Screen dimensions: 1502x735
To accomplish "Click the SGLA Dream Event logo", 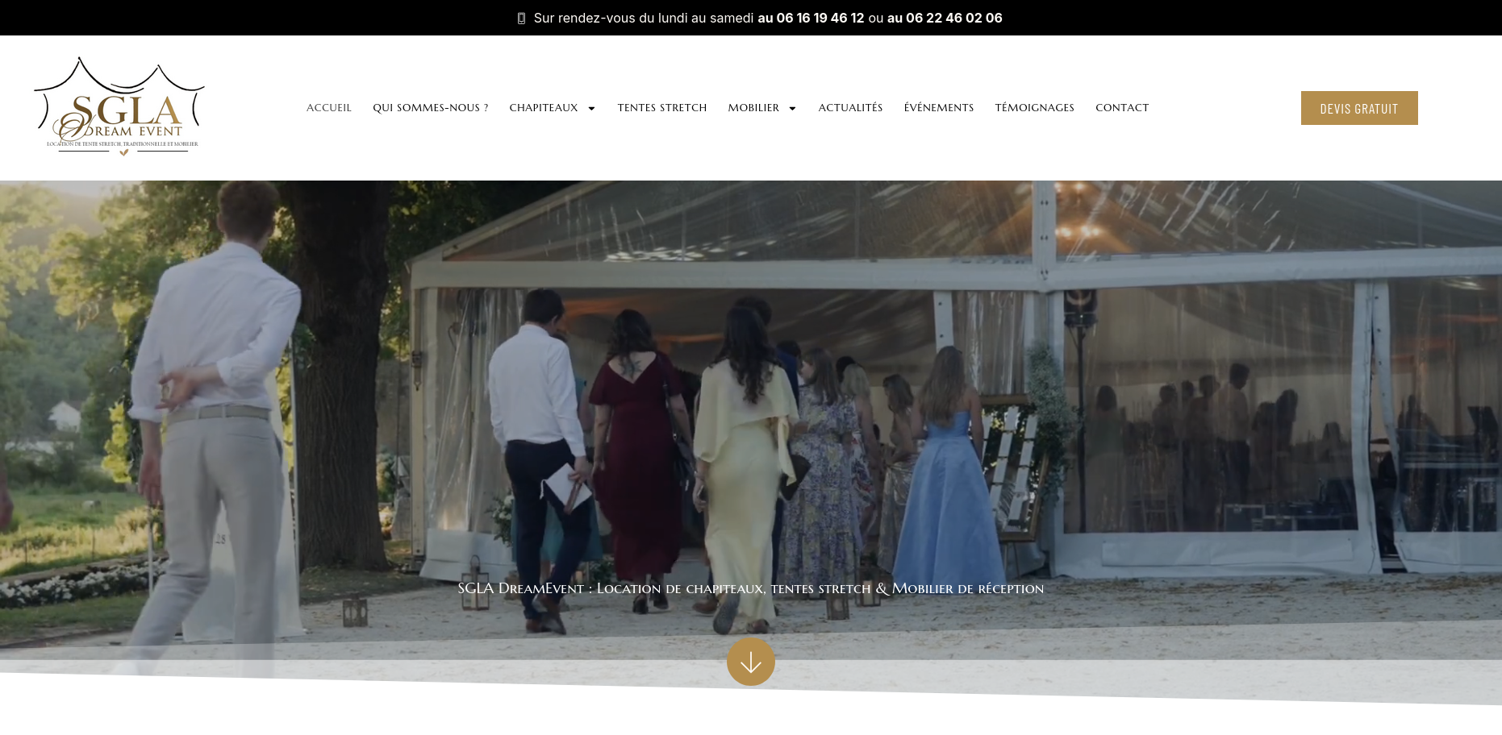I will coord(119,106).
